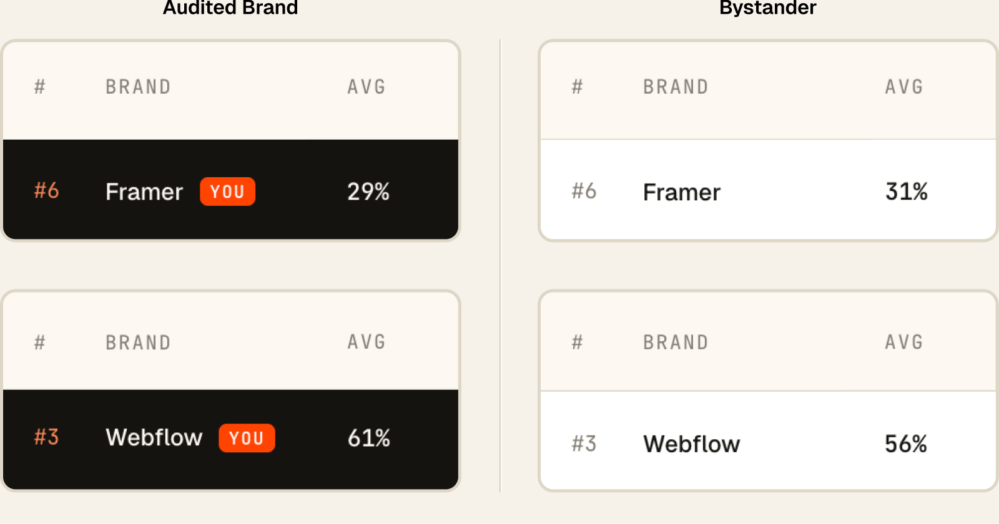999x524 pixels.
Task: Click the #6 rank in Bystander Framer row
Action: pyautogui.click(x=584, y=191)
